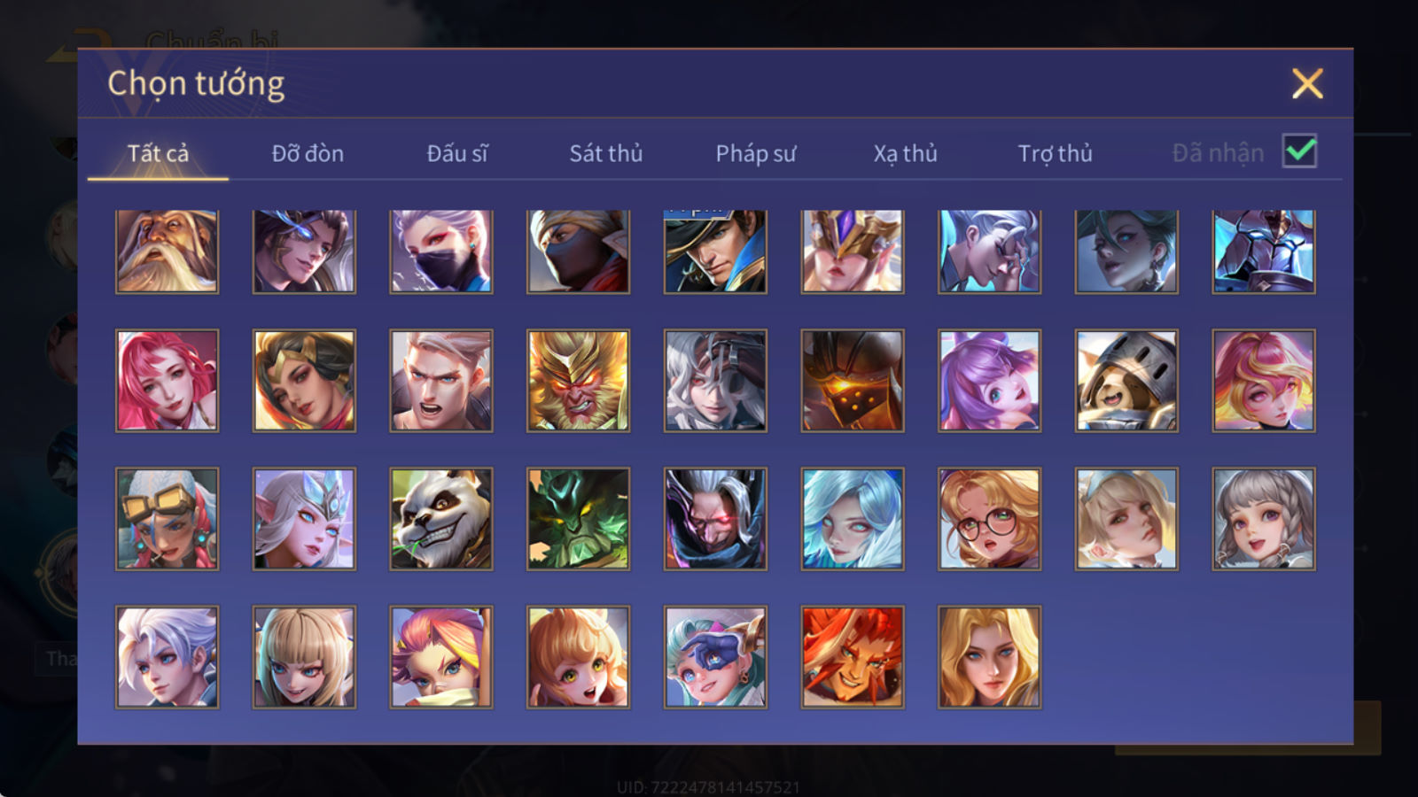This screenshot has width=1418, height=797.
Task: Open the Trợ thủ tab
Action: point(1055,153)
